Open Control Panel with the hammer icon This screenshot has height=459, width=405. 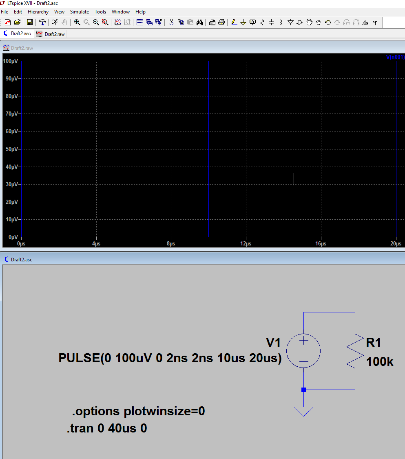(42, 22)
